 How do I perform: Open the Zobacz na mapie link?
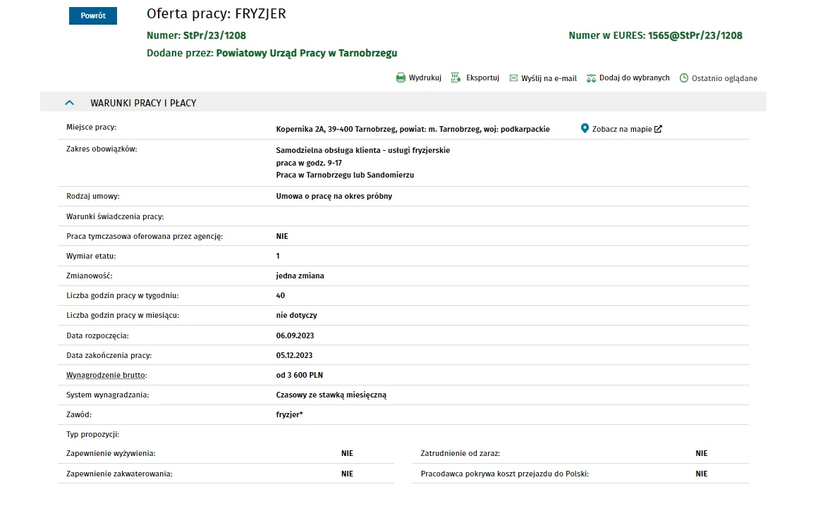click(x=622, y=129)
